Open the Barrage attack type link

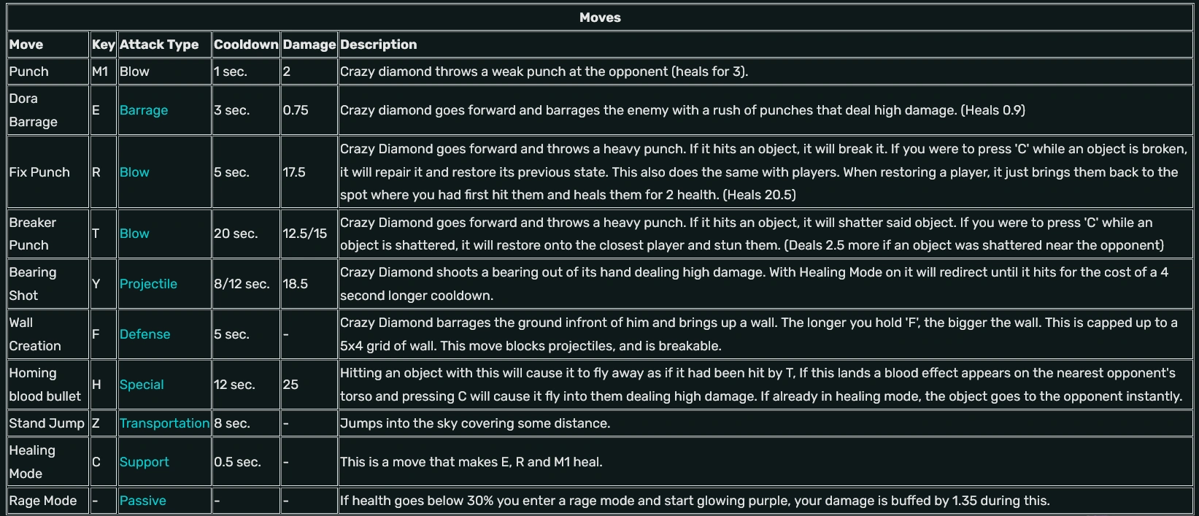click(143, 110)
